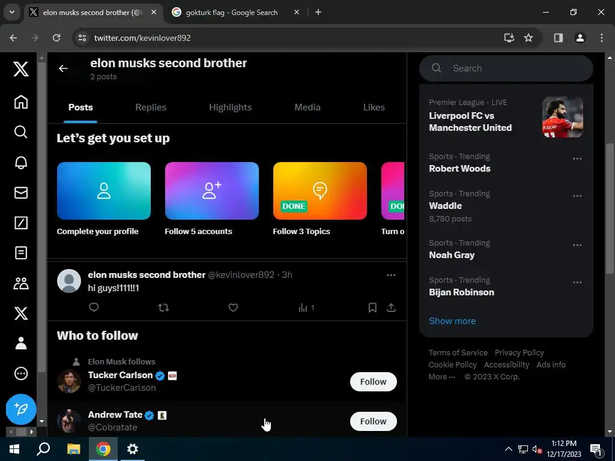Open the Waddle trending topic

tap(445, 206)
